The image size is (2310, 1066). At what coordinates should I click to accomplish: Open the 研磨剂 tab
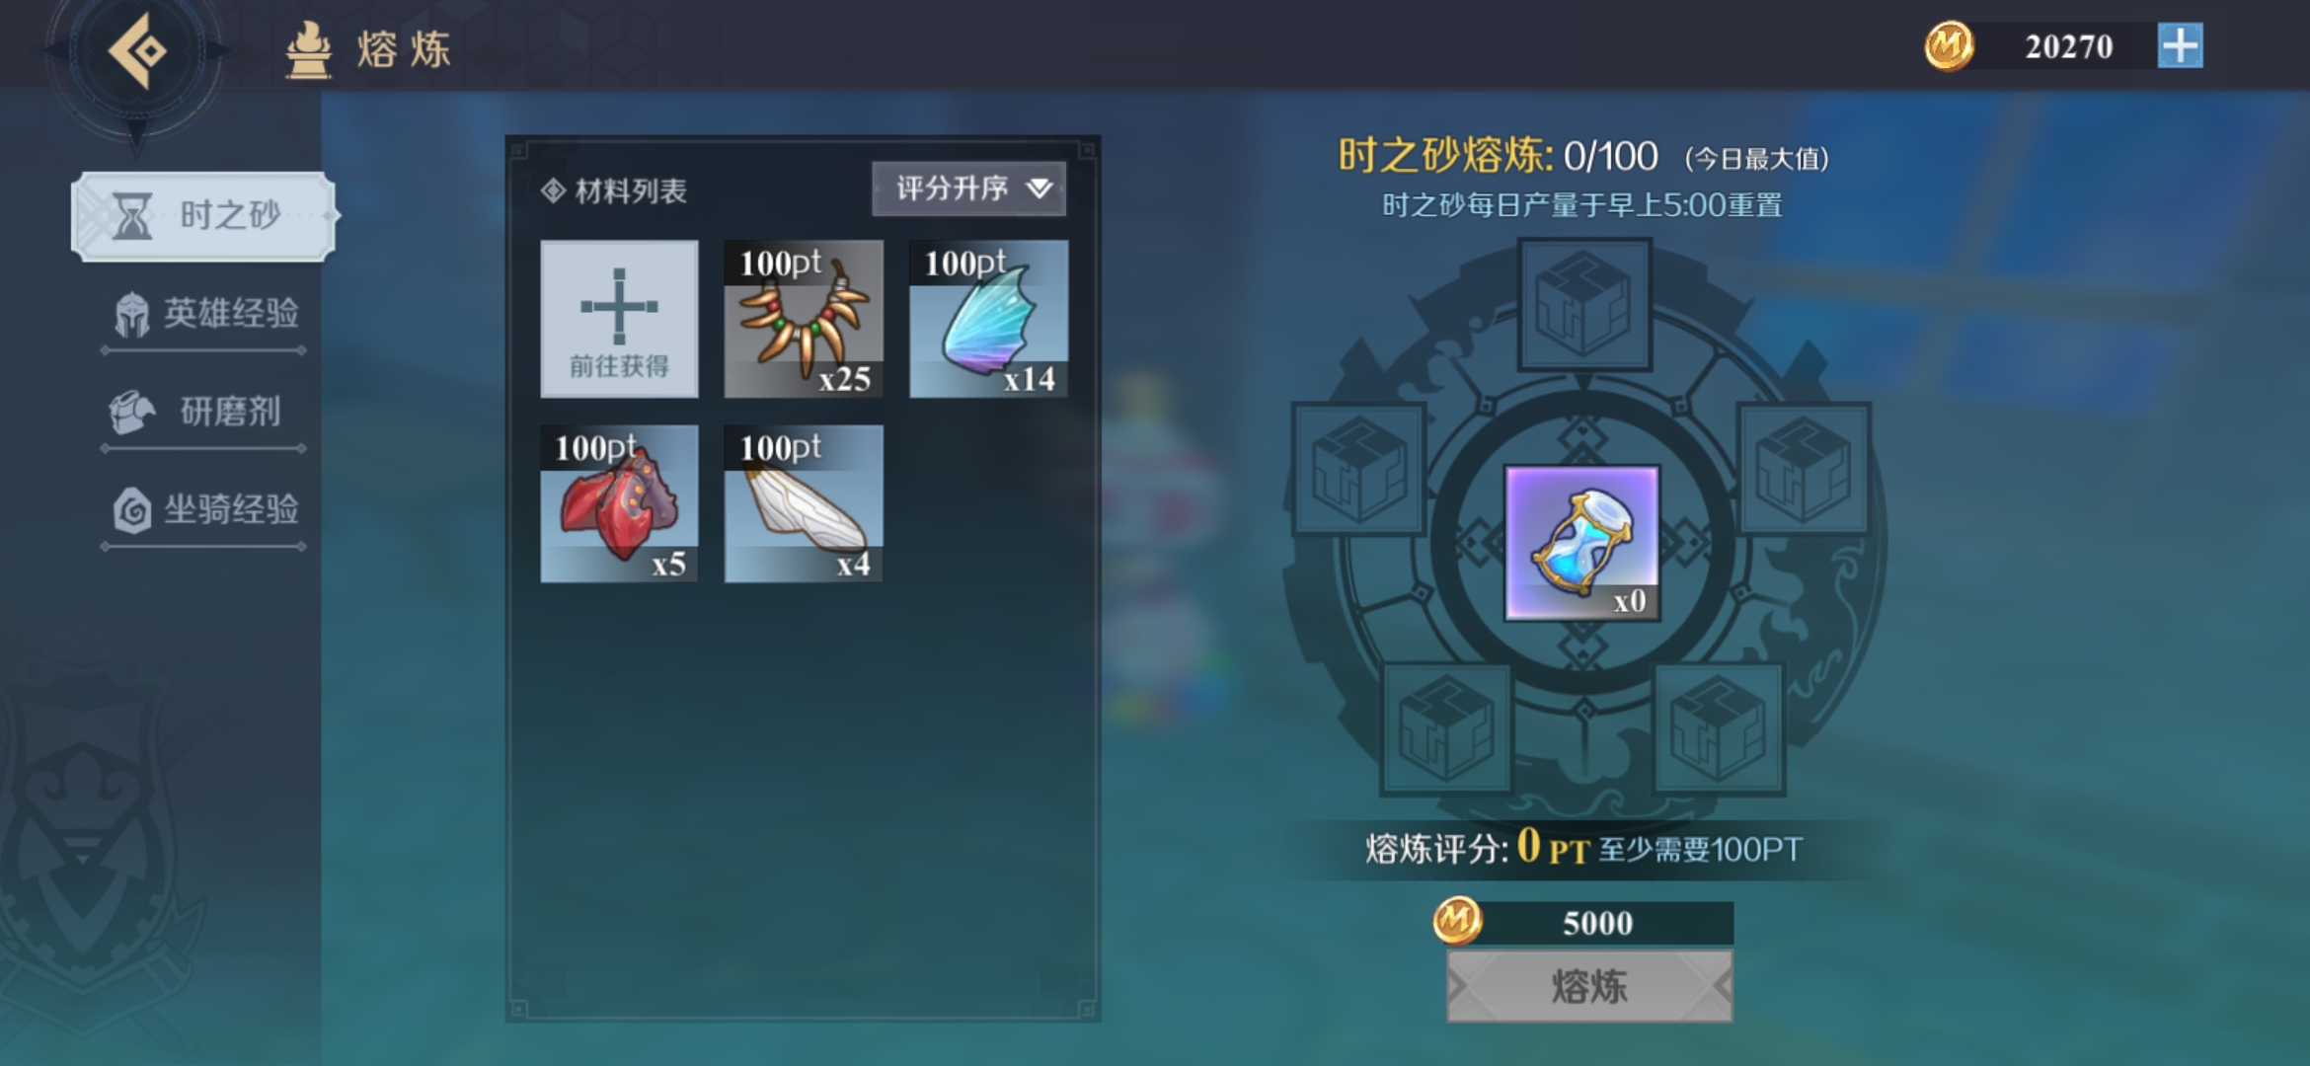(x=203, y=412)
